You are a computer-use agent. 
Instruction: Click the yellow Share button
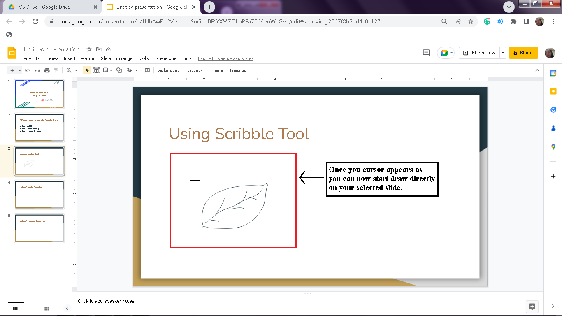[x=523, y=53]
